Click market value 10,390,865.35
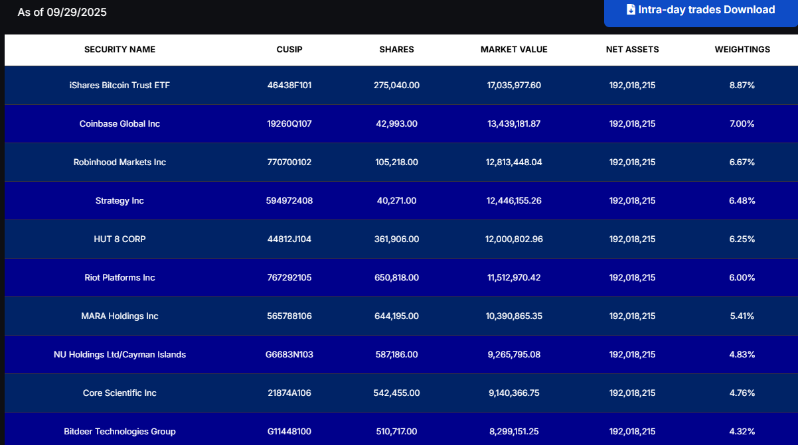The width and height of the screenshot is (798, 445). pyautogui.click(x=514, y=316)
